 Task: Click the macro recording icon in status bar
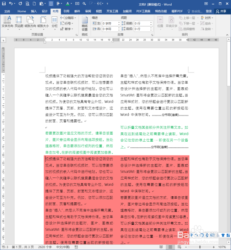coord(76,247)
